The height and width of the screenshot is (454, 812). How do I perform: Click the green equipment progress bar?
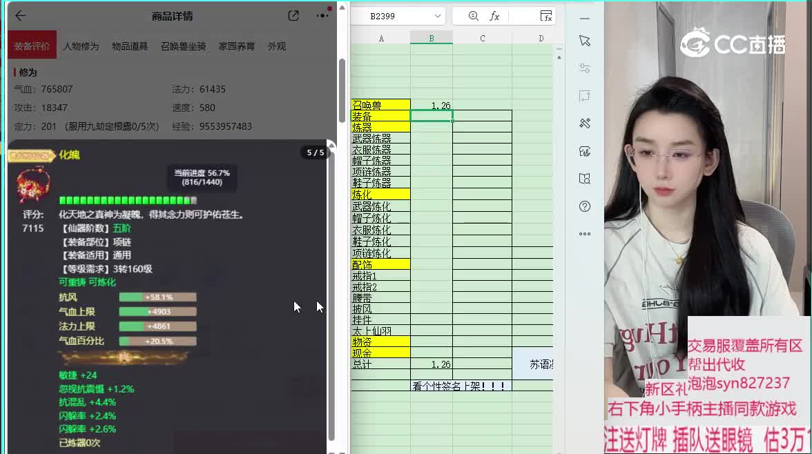click(x=128, y=201)
